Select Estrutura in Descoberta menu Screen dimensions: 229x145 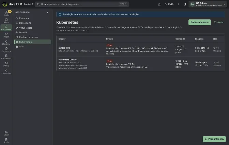click(x=32, y=18)
